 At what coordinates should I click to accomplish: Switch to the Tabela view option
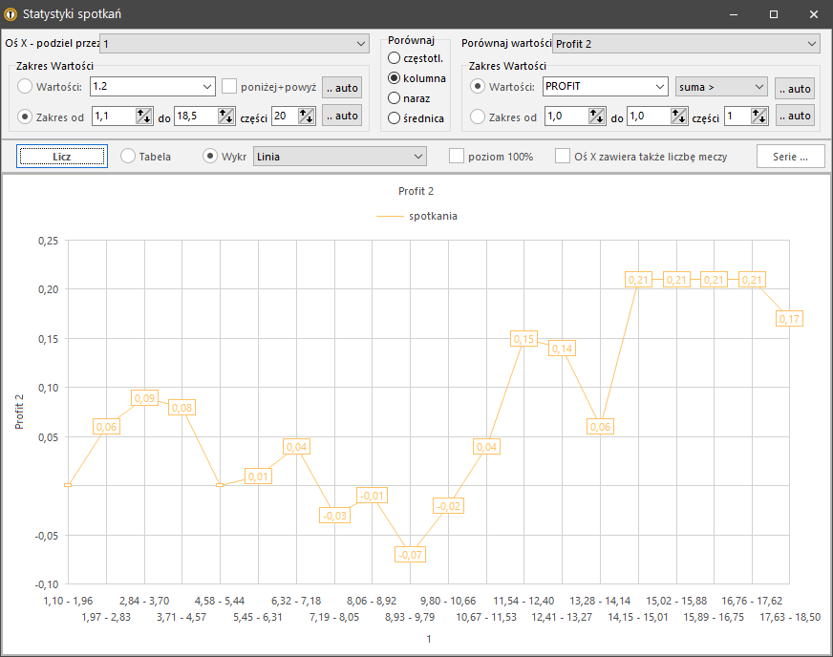(128, 156)
